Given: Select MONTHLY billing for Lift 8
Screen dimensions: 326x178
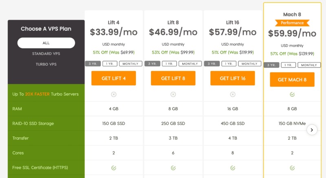Looking at the screenshot, I should tap(190, 64).
